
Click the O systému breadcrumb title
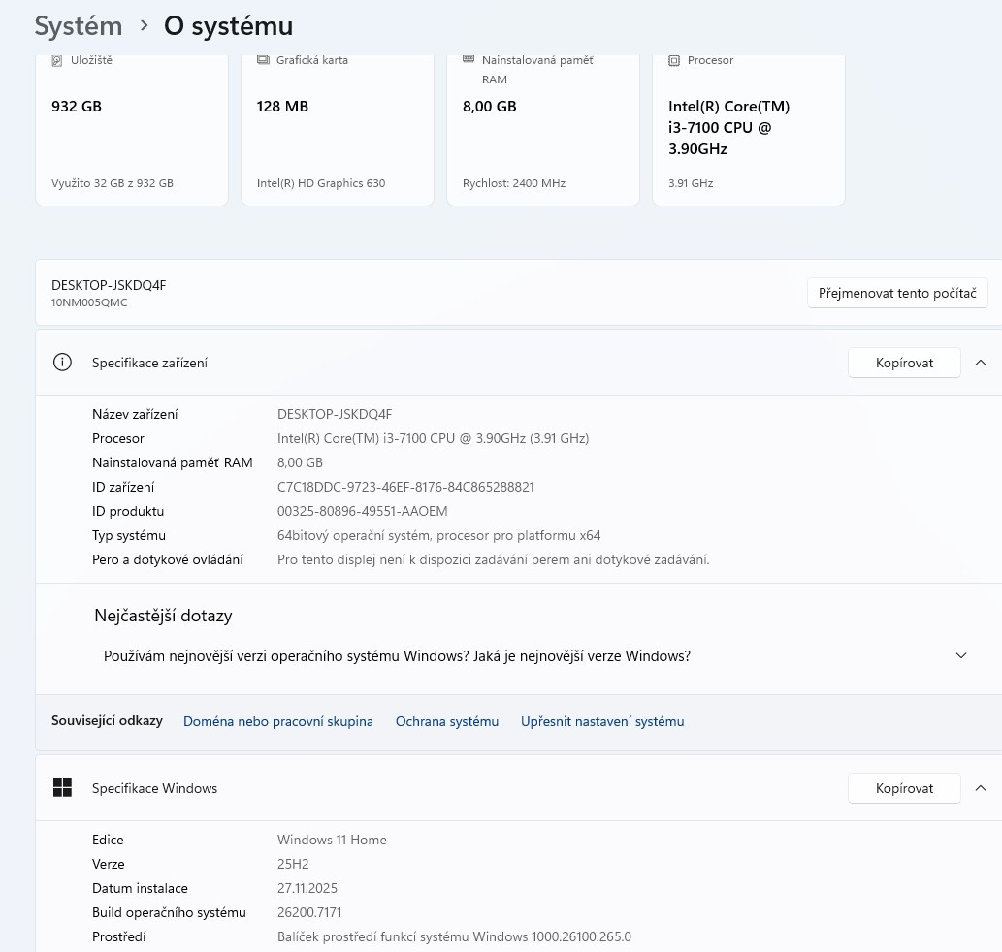point(228,26)
